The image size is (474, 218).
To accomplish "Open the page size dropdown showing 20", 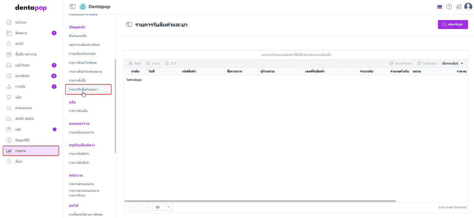I will 163,207.
